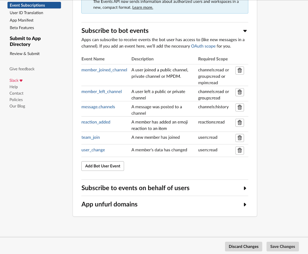
Task: Click trash icon for user_change event
Action: point(240,150)
